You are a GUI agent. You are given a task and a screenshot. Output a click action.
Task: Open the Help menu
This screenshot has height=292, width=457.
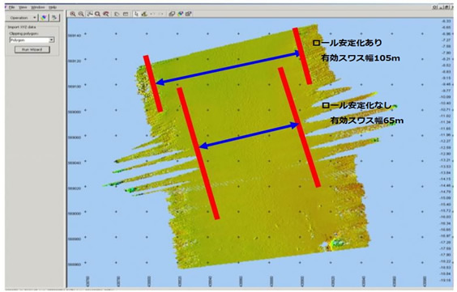click(53, 7)
